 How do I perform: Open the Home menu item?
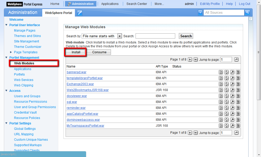(55, 4)
